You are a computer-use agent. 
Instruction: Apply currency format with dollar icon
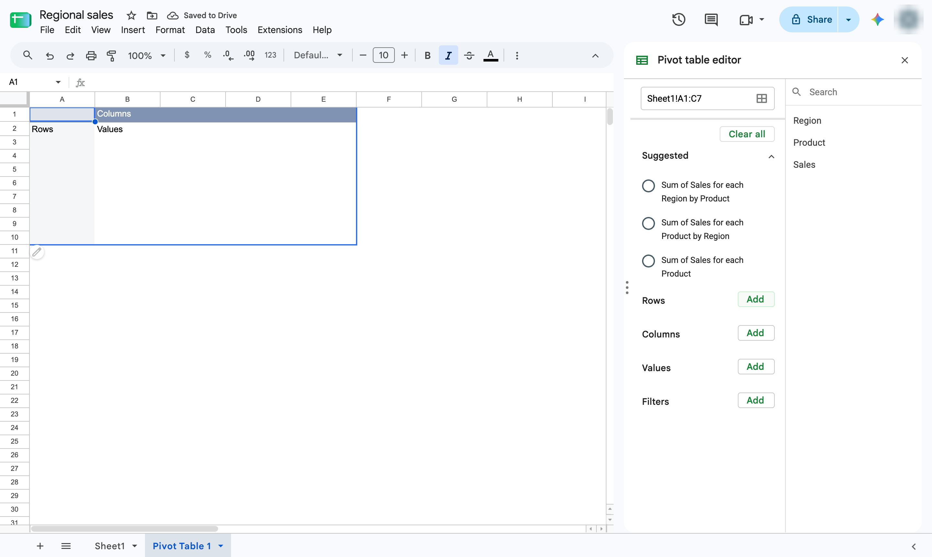pos(187,55)
